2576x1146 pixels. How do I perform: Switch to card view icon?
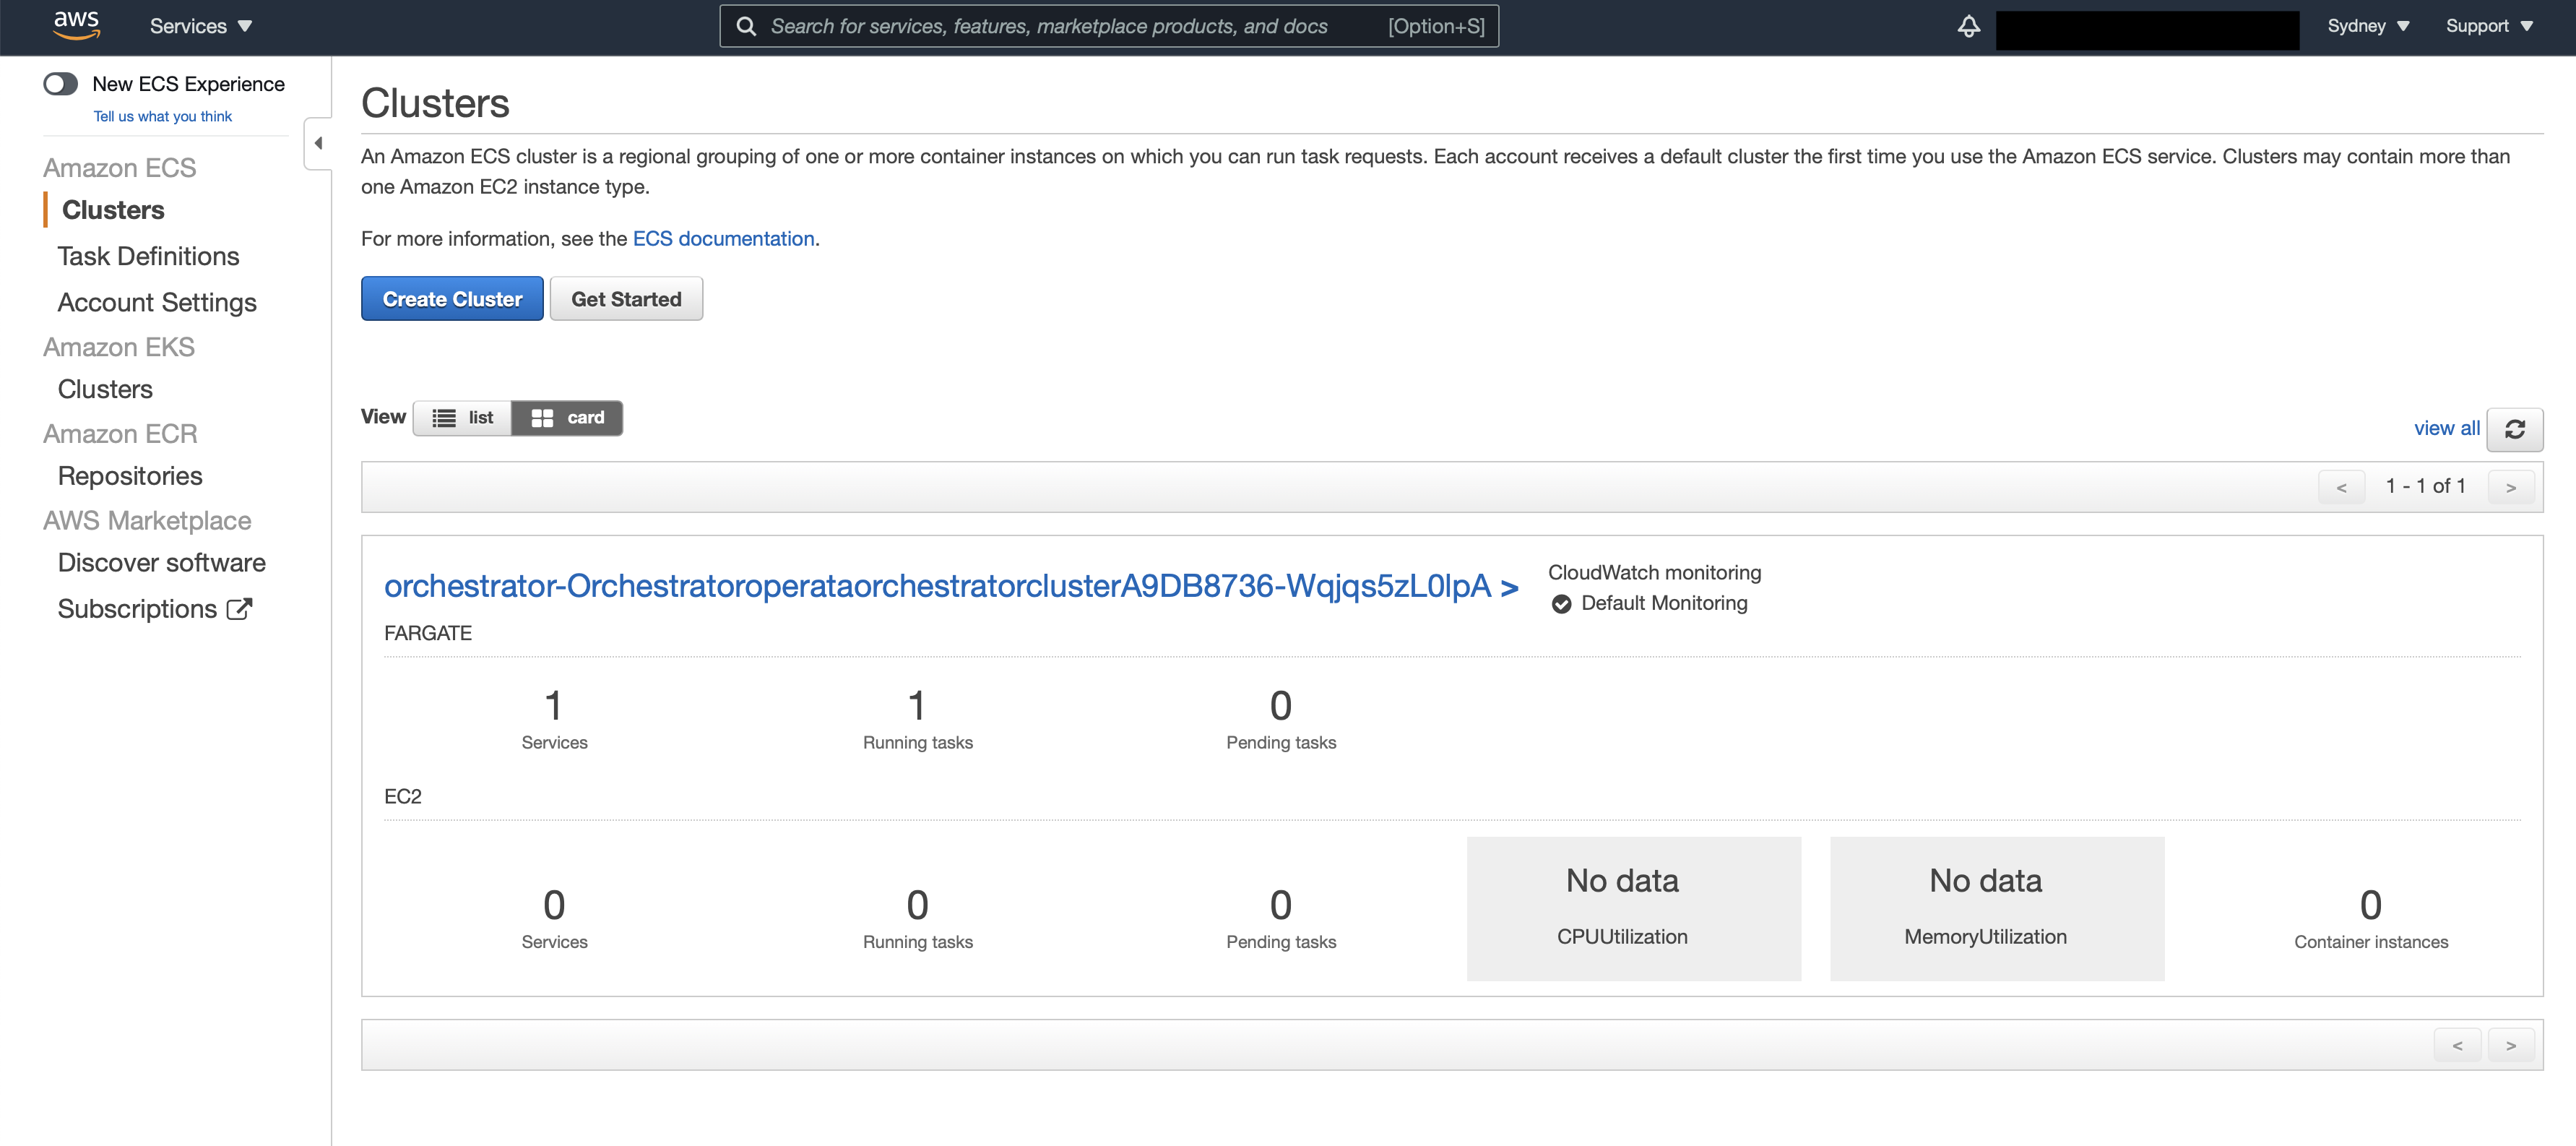(542, 418)
